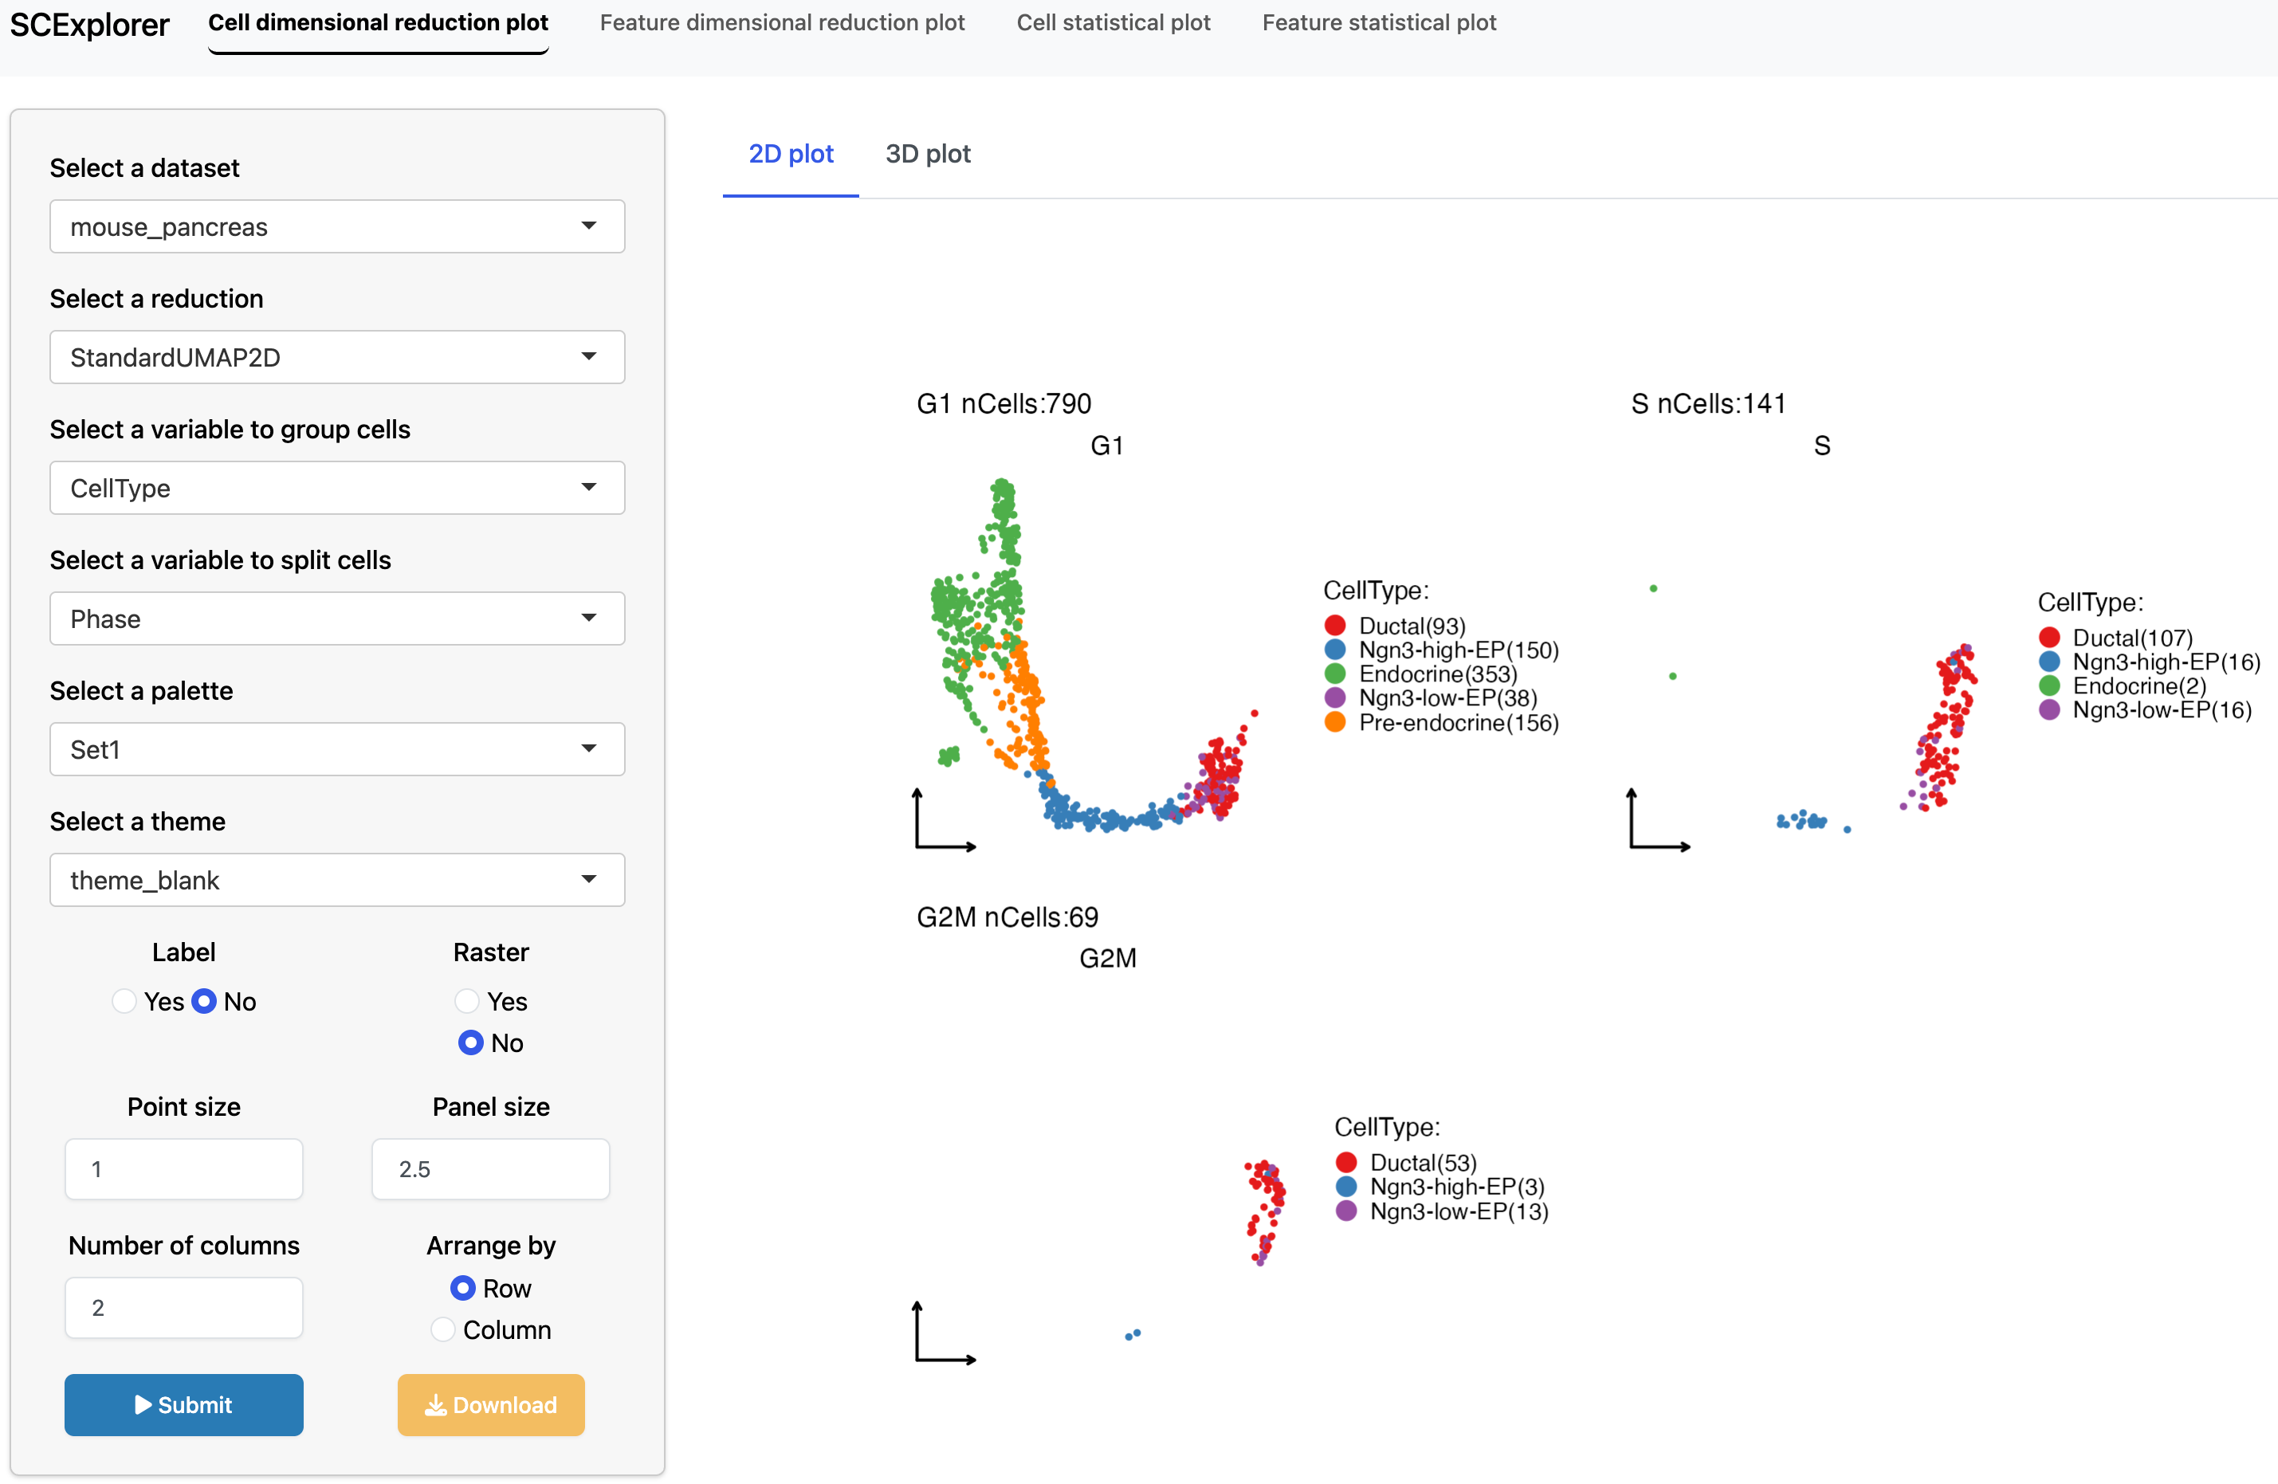Click the download icon on Download button
Viewport: 2278px width, 1484px height.
click(435, 1404)
